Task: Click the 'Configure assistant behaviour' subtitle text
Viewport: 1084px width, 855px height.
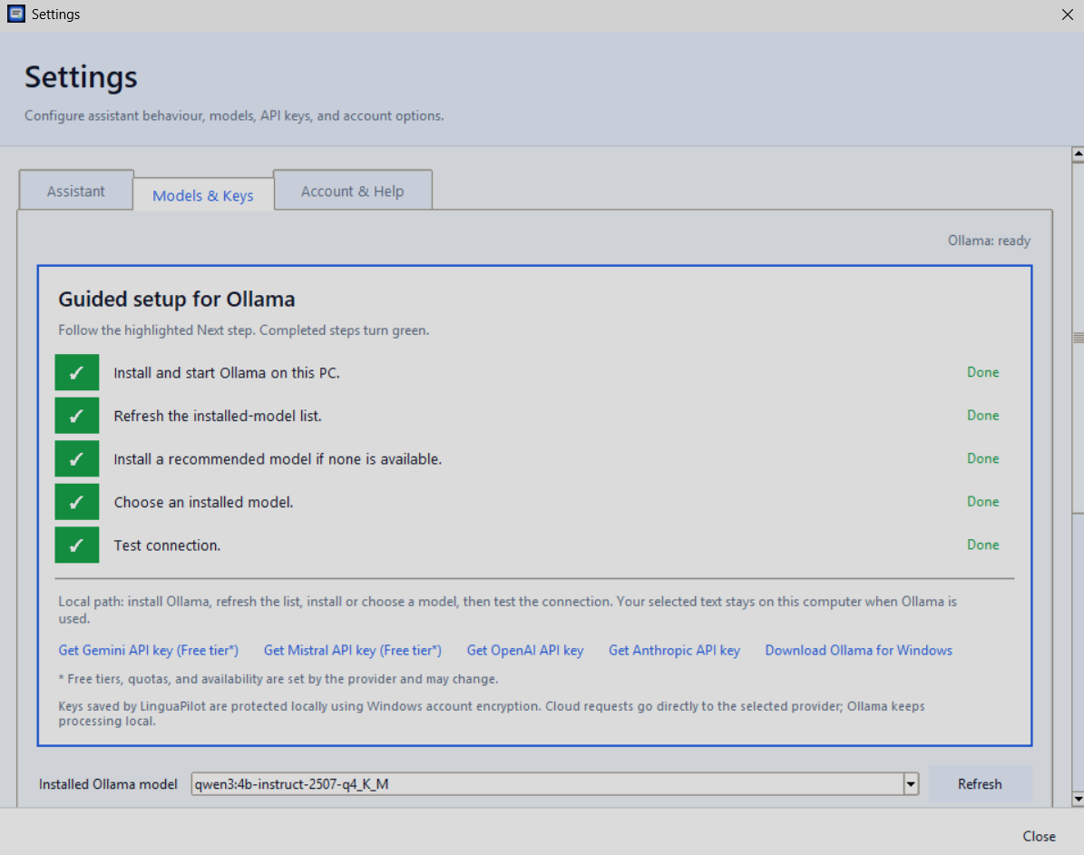Action: coord(234,115)
